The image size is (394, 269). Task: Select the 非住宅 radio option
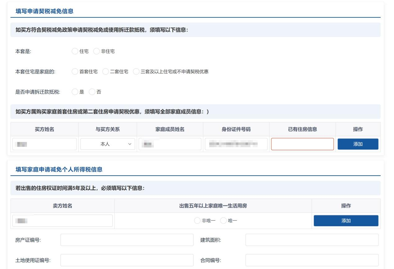tap(96, 52)
